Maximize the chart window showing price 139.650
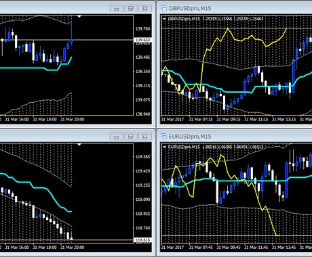Image resolution: width=312 pixels, height=257 pixels. click(x=131, y=9)
